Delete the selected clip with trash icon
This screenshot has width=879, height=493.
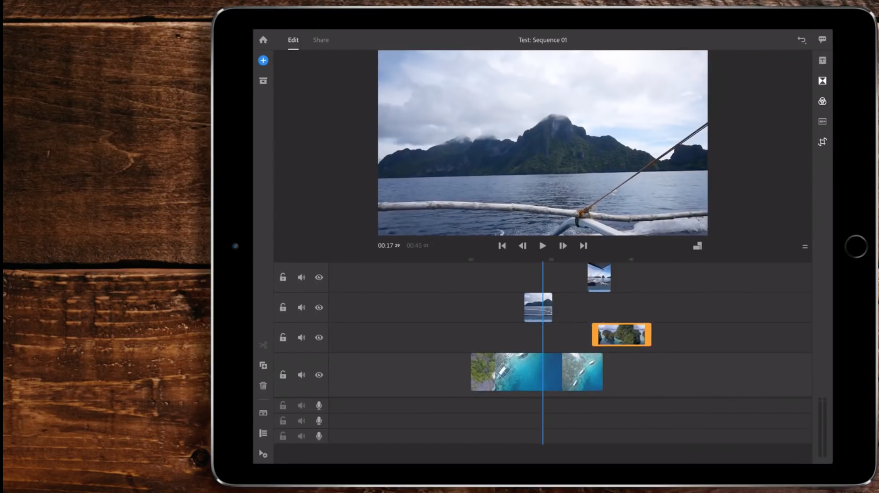click(x=263, y=386)
